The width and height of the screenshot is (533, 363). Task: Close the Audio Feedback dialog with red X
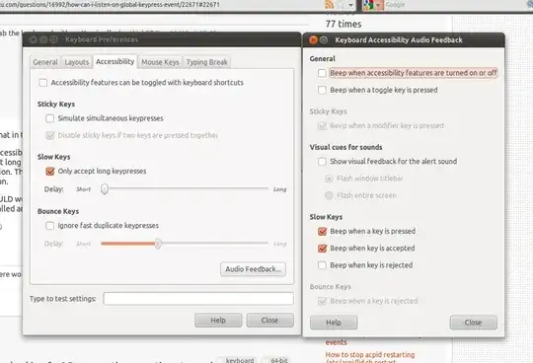[313, 40]
